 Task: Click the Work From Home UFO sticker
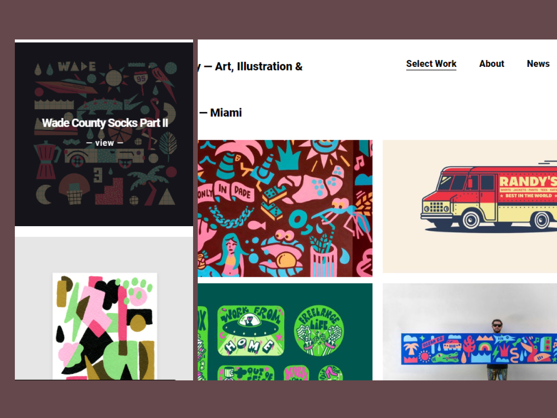[251, 330]
